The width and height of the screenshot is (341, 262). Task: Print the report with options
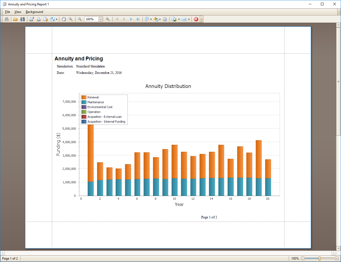(31, 19)
